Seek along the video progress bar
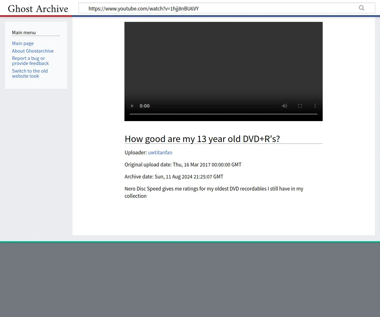Image resolution: width=380 pixels, height=317 pixels. 224,114
